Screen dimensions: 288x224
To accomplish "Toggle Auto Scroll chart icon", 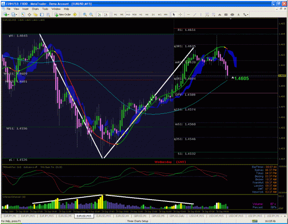I will (x=100, y=14).
